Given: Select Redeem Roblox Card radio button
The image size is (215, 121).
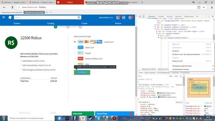Looking at the screenshot, I should 75,58.
